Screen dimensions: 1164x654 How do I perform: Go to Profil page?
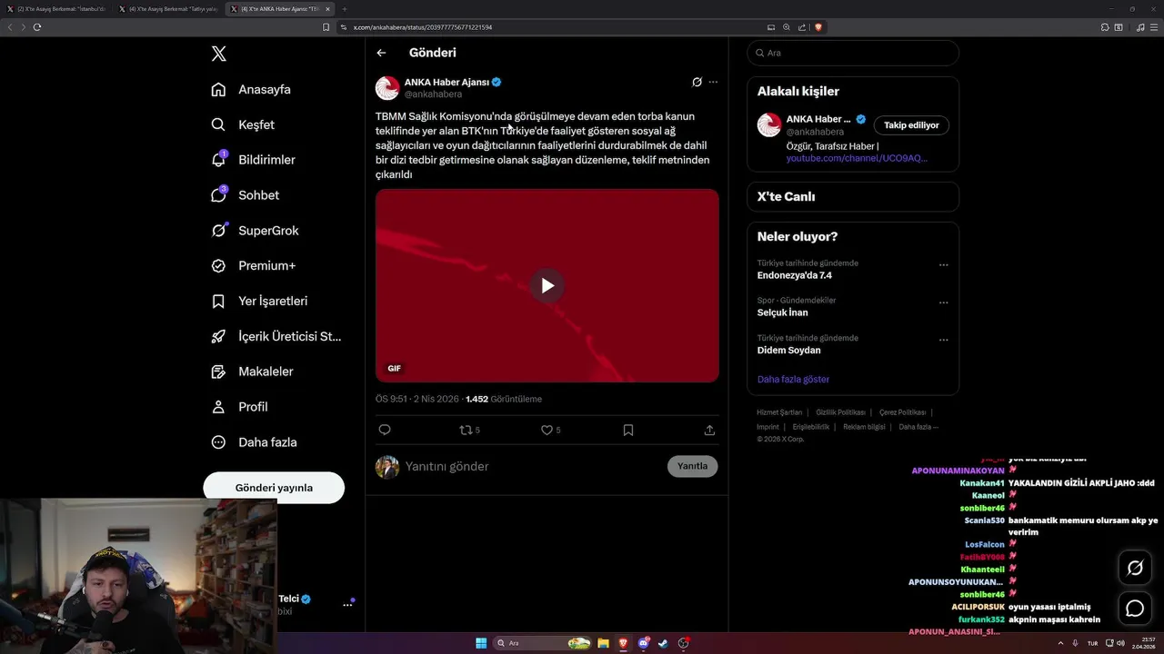click(x=239, y=407)
